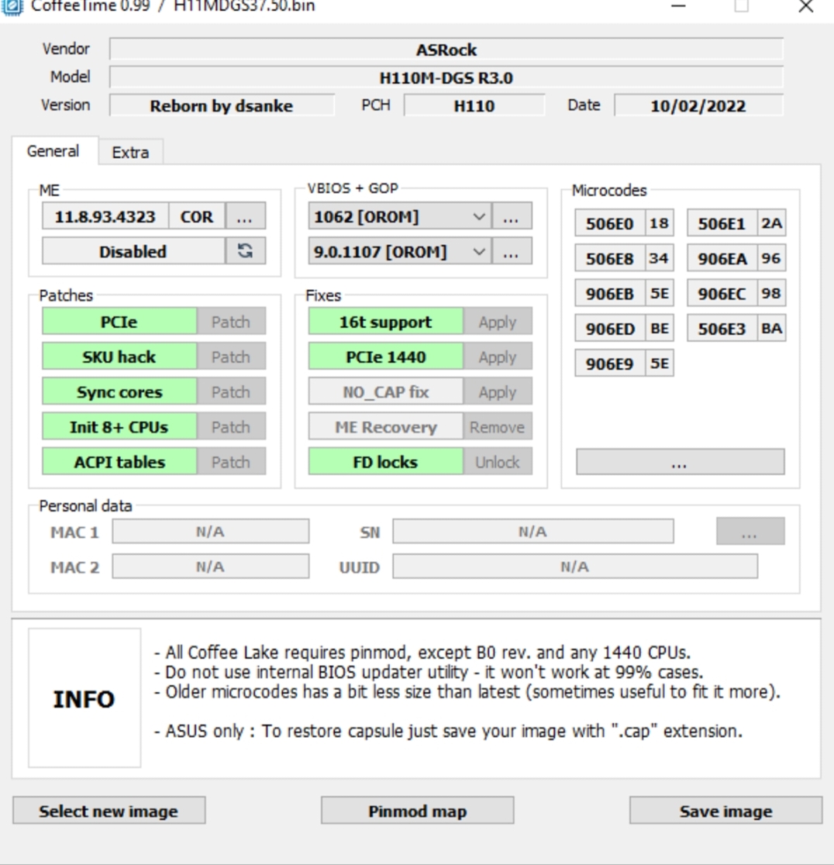Image resolution: width=834 pixels, height=865 pixels.
Task: Click Unlock button for FD locks
Action: click(498, 462)
